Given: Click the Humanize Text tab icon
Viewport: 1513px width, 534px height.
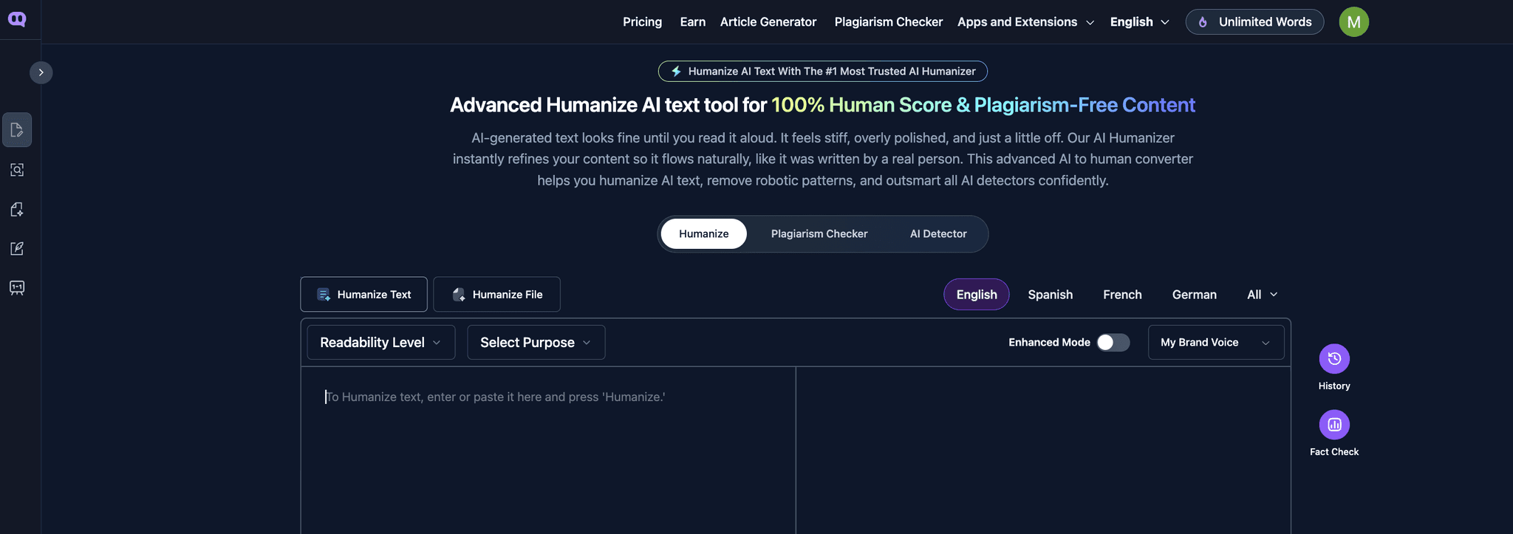Looking at the screenshot, I should [324, 295].
